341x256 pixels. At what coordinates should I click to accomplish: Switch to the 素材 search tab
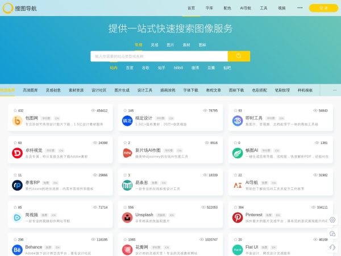pyautogui.click(x=186, y=45)
